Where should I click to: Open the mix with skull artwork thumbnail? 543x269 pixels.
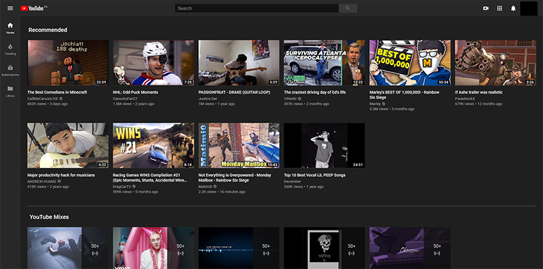click(x=324, y=248)
